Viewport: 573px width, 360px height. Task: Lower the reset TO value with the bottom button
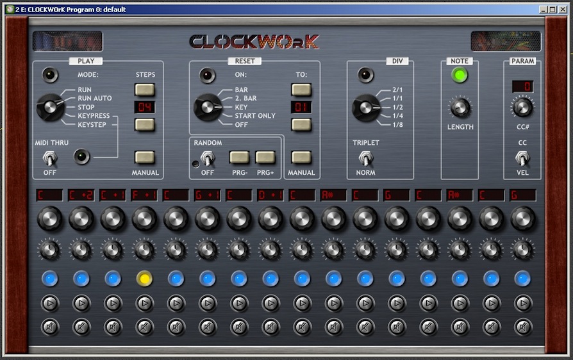pos(301,124)
